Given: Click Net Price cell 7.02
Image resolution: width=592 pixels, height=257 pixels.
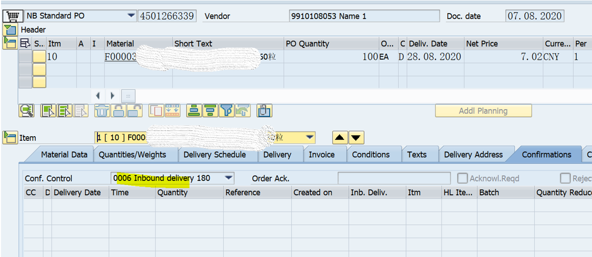Looking at the screenshot, I should click(x=504, y=57).
